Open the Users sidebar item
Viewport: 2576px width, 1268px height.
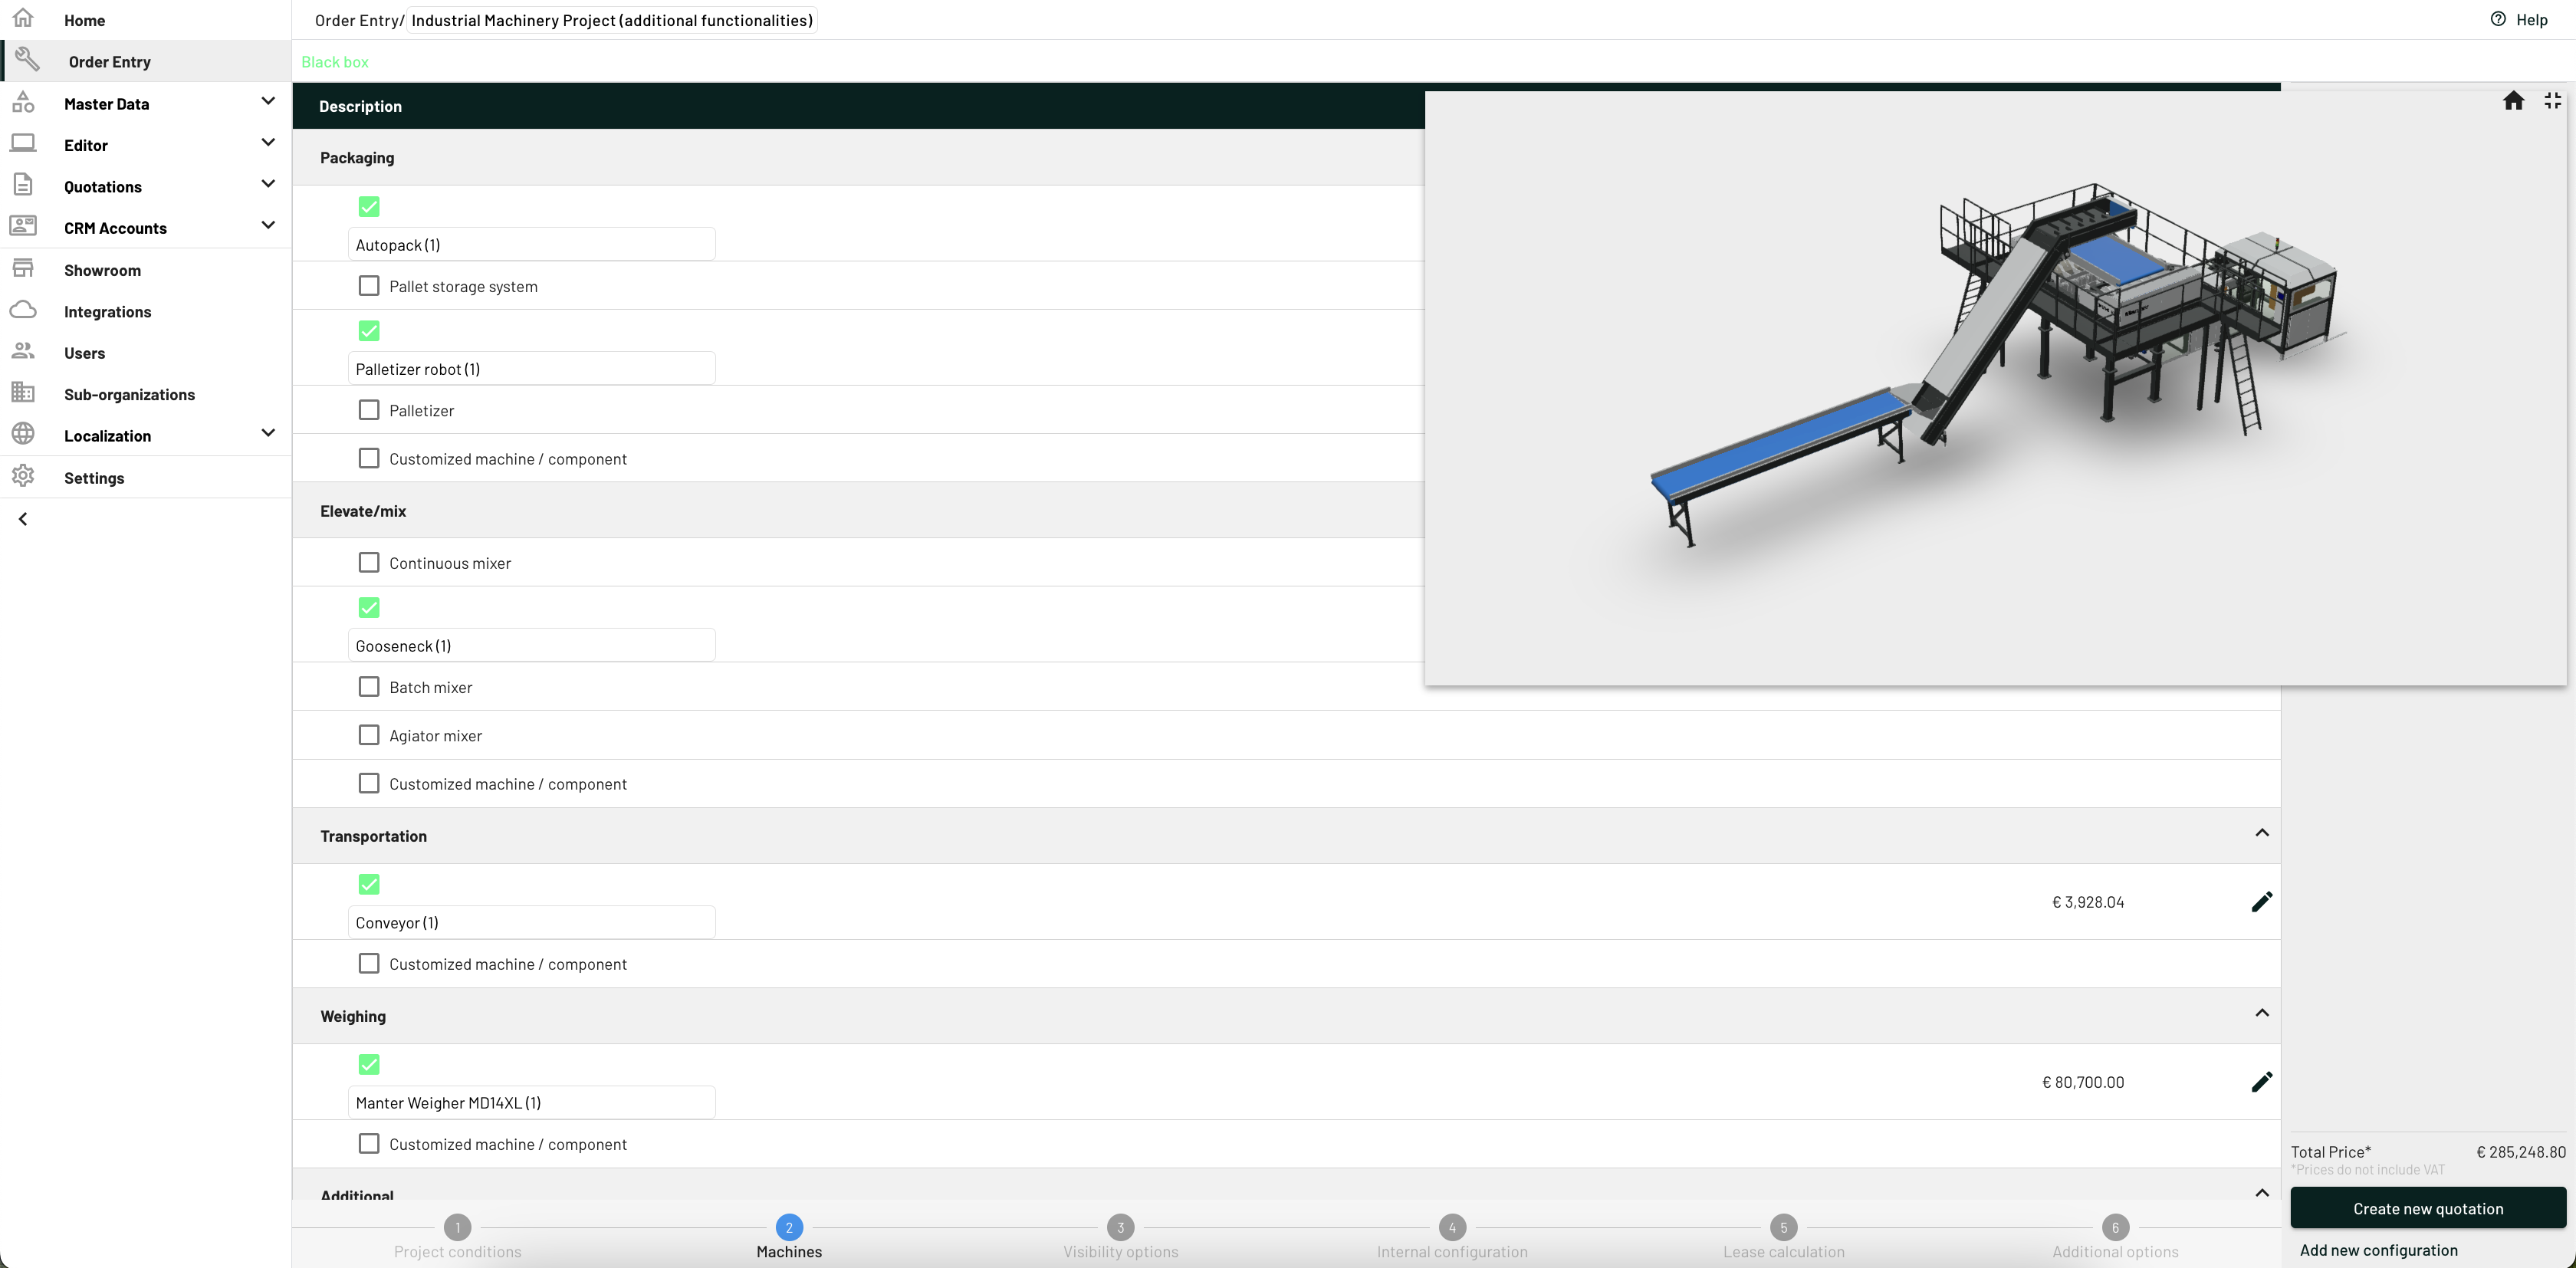pos(84,353)
